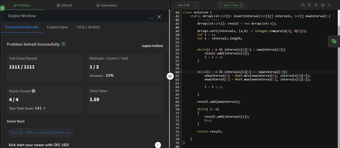The height and width of the screenshot is (148, 340).
Task: Click the Arrays.sort code line
Action: coord(252,31)
